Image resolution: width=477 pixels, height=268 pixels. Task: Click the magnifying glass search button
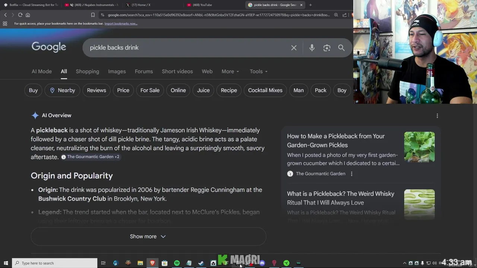coord(341,48)
